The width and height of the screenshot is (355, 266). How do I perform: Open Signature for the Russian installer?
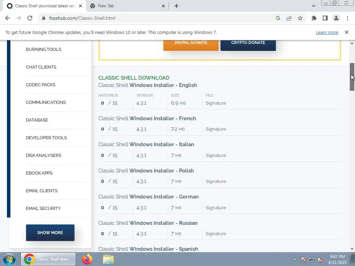[x=216, y=233]
